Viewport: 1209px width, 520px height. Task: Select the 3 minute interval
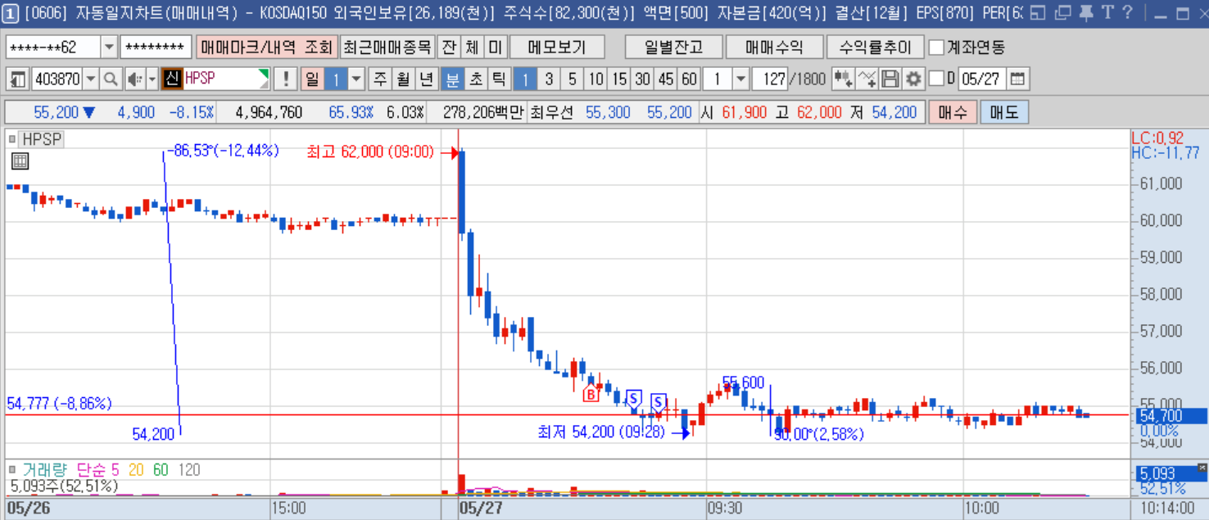click(x=549, y=79)
